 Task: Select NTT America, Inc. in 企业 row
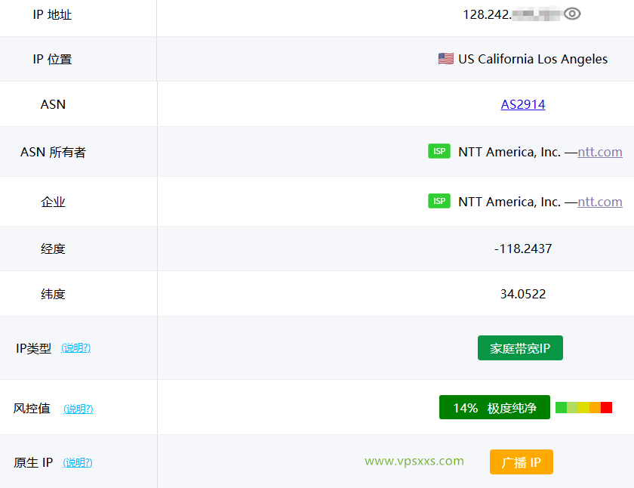point(509,202)
